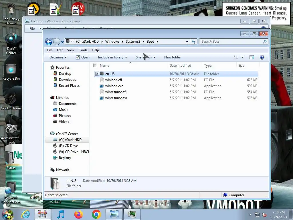The width and height of the screenshot is (293, 220).
Task: Open the Tools menu
Action: (83, 50)
